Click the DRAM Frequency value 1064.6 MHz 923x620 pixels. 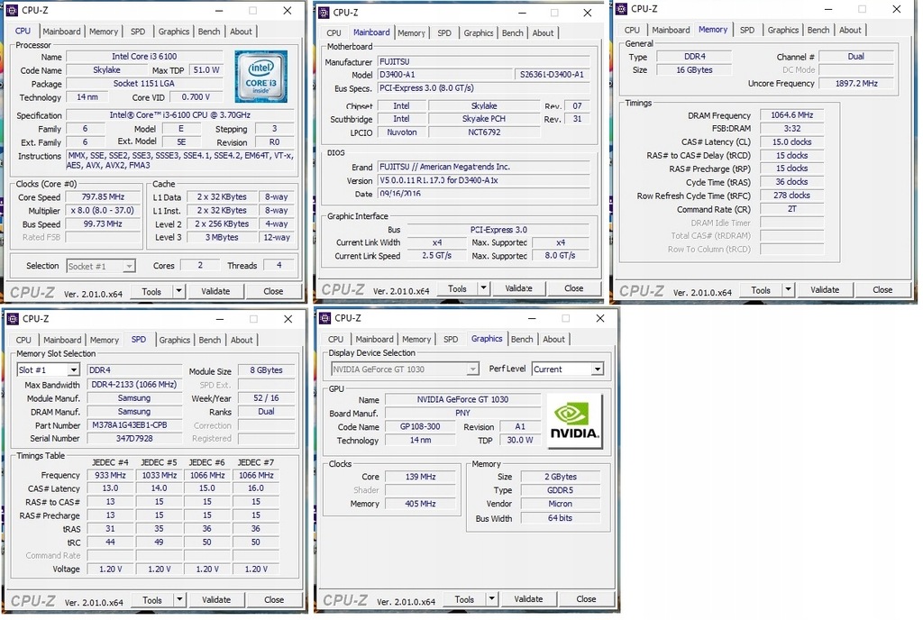pos(791,115)
